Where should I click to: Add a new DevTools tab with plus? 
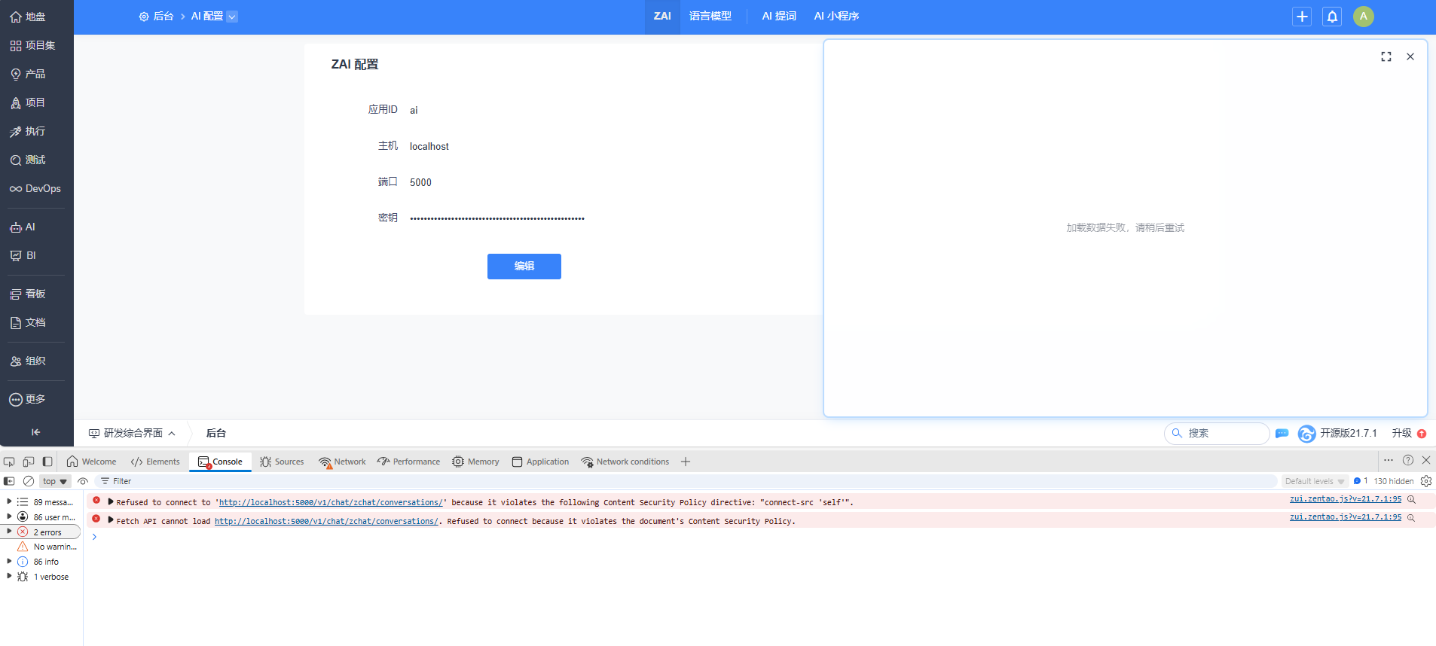pos(686,462)
